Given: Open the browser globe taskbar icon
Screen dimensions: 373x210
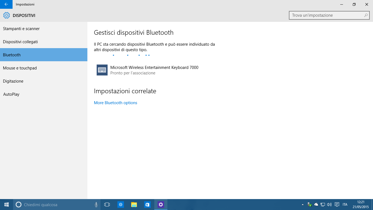Looking at the screenshot, I should click(x=121, y=205).
